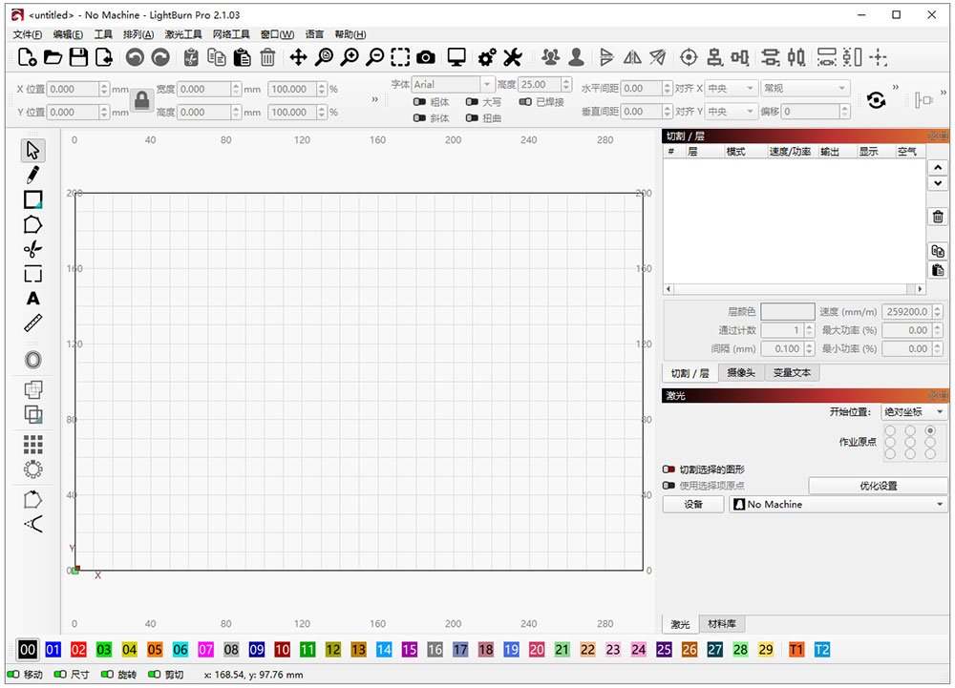This screenshot has height=688, width=955.
Task: Switch to the 变量文本 tab
Action: pos(792,373)
